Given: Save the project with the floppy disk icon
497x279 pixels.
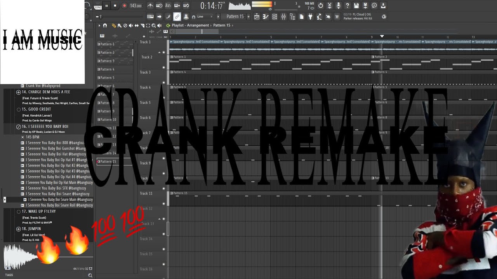Looking at the screenshot, I should point(356,5).
